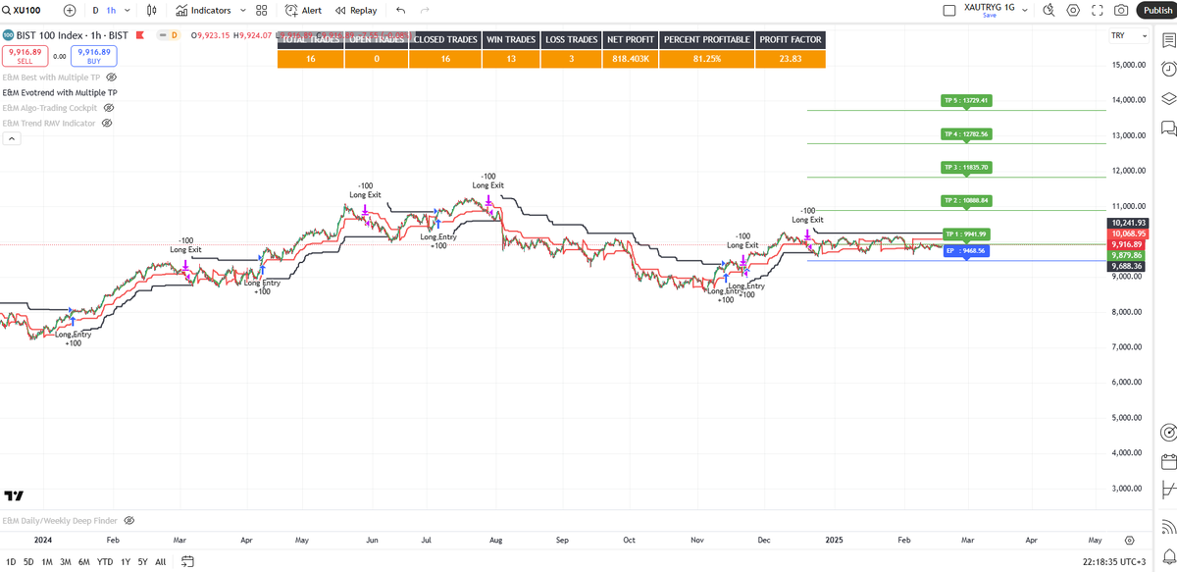Click the SELL 9,916.89 button
Image resolution: width=1177 pixels, height=572 pixels.
25,56
